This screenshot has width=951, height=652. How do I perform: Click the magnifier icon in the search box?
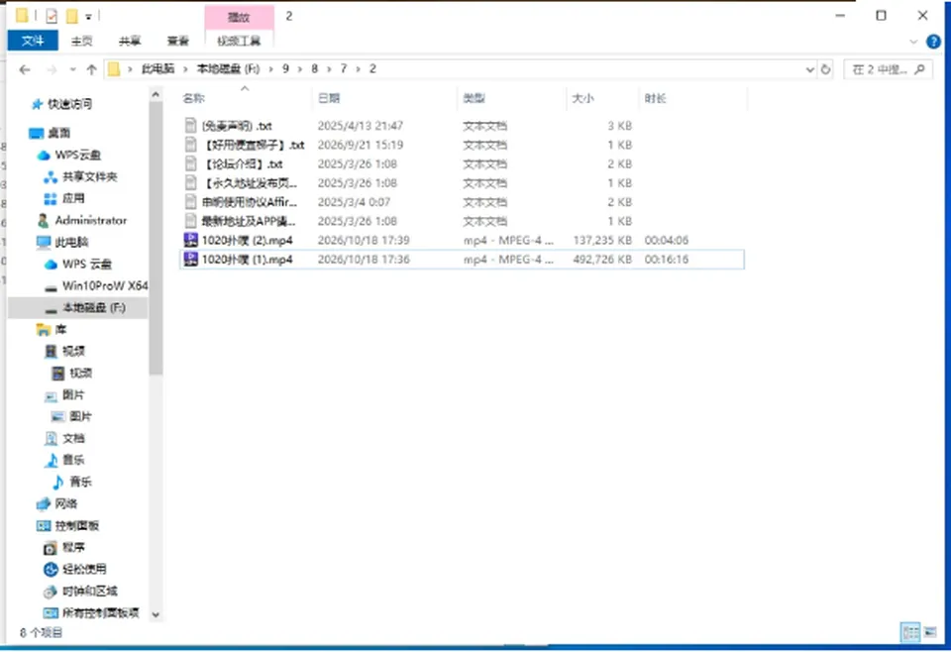pyautogui.click(x=920, y=69)
